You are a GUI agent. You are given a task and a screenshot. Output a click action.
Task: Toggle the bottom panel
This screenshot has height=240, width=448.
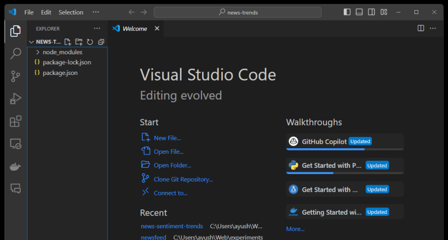coord(359,12)
